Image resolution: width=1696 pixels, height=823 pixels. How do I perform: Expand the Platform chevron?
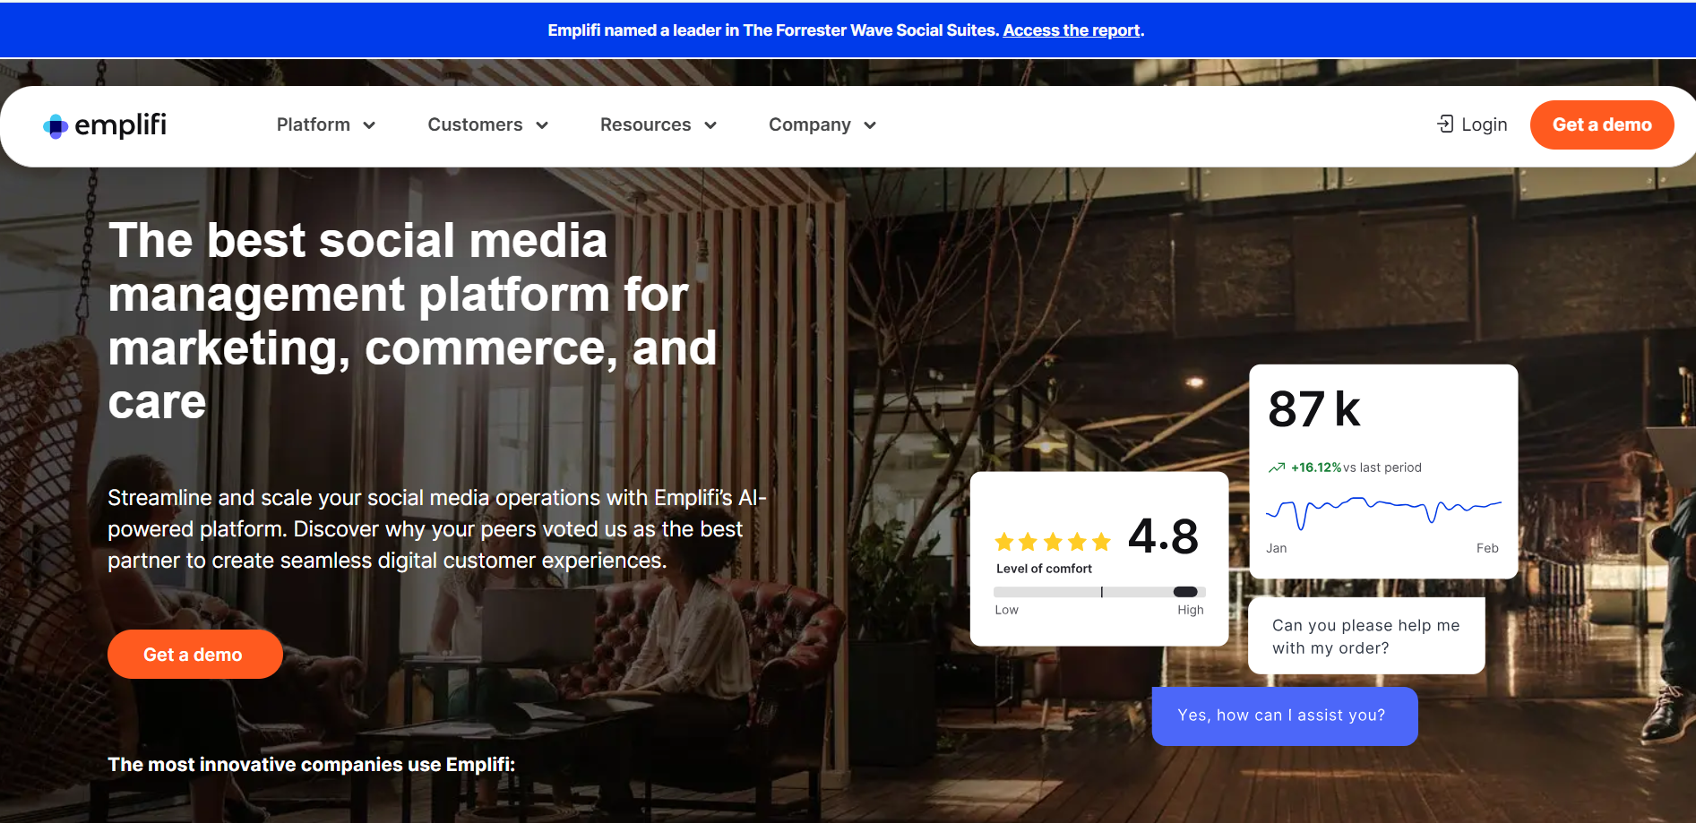tap(369, 125)
